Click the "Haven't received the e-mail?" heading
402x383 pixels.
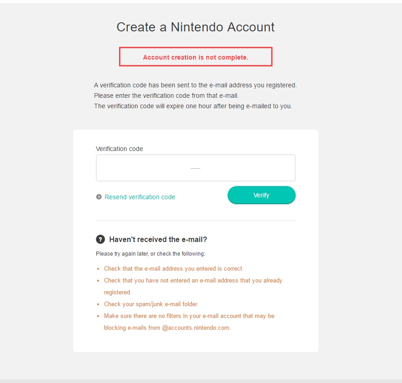[x=158, y=239]
